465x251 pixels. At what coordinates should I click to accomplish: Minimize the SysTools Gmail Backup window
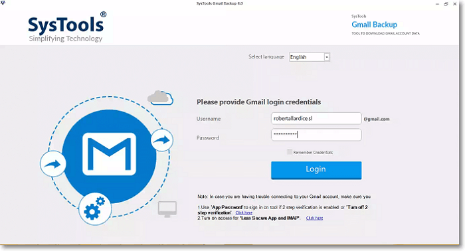pyautogui.click(x=437, y=4)
